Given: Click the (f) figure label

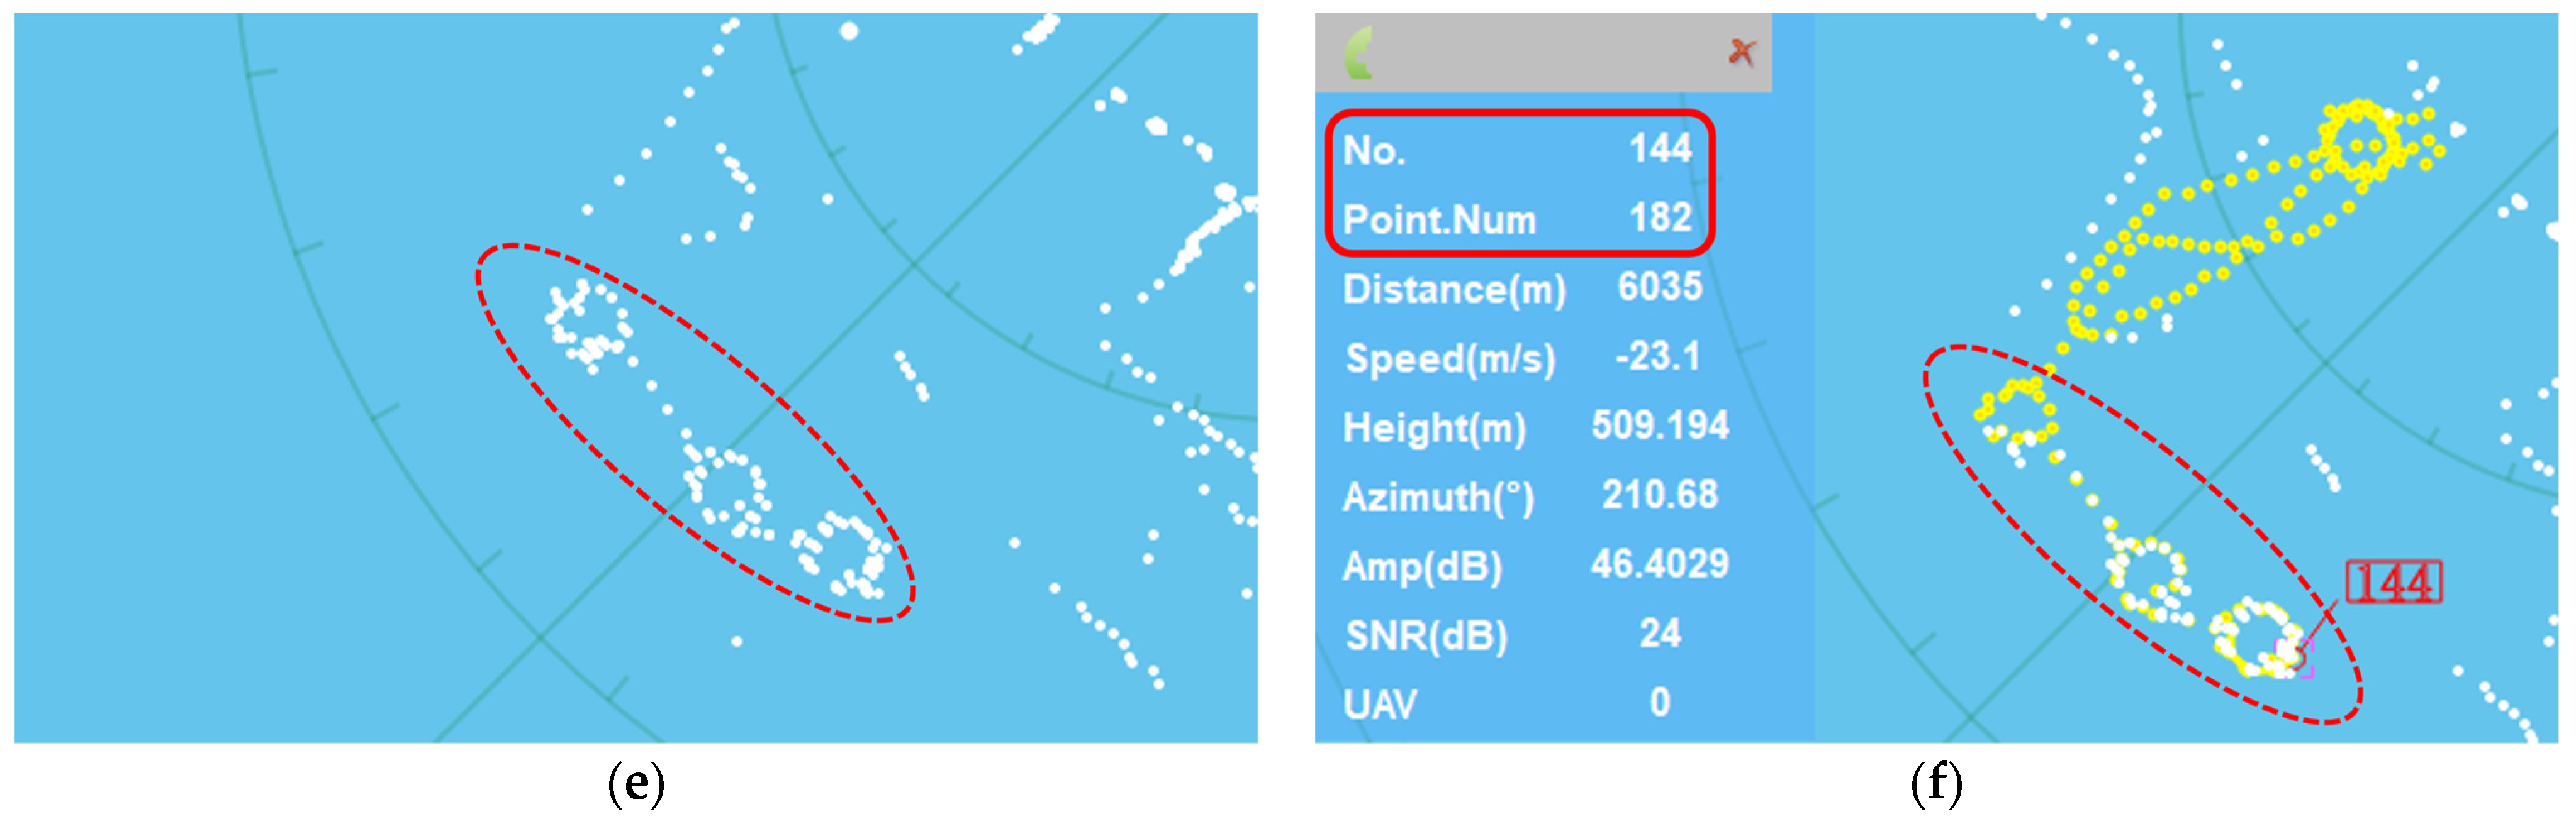Looking at the screenshot, I should (x=1936, y=784).
